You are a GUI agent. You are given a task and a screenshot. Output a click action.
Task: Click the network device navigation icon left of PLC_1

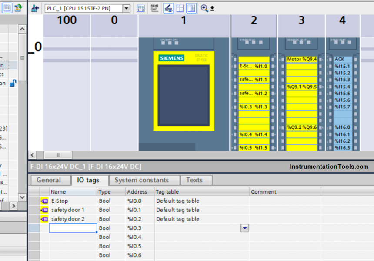pos(35,8)
